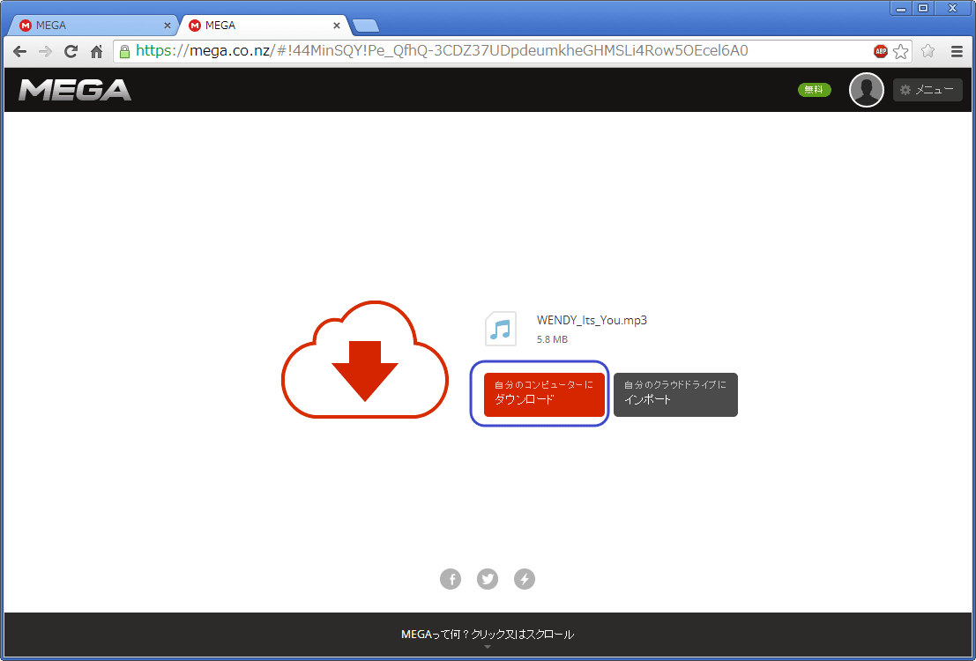Open a new browser tab
This screenshot has width=976, height=661.
coord(365,26)
